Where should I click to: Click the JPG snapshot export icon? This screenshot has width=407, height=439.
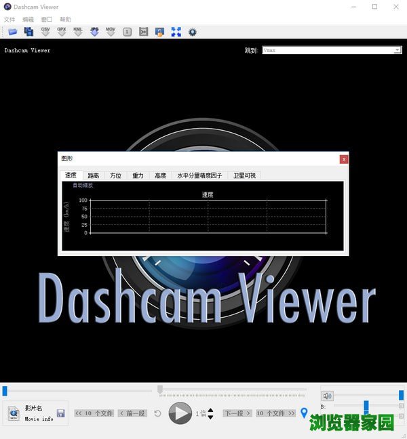point(94,31)
